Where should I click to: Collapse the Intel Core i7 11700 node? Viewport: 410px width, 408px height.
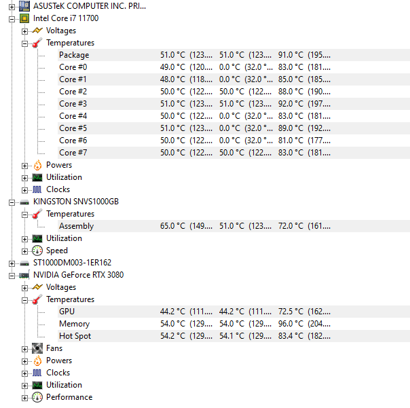click(12, 20)
